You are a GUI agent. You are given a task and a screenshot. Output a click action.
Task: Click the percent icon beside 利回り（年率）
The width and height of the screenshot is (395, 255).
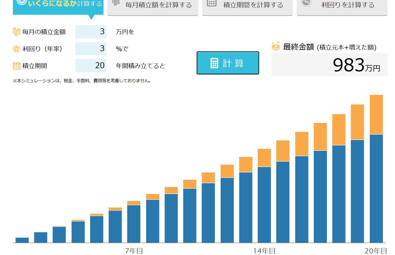[x=17, y=49]
